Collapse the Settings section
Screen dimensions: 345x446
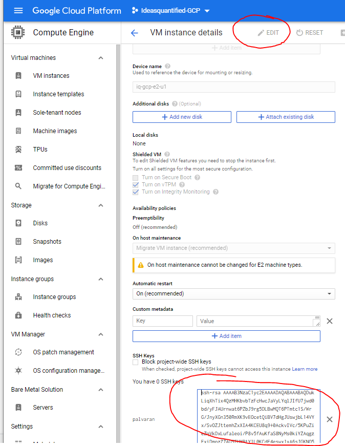pyautogui.click(x=101, y=427)
